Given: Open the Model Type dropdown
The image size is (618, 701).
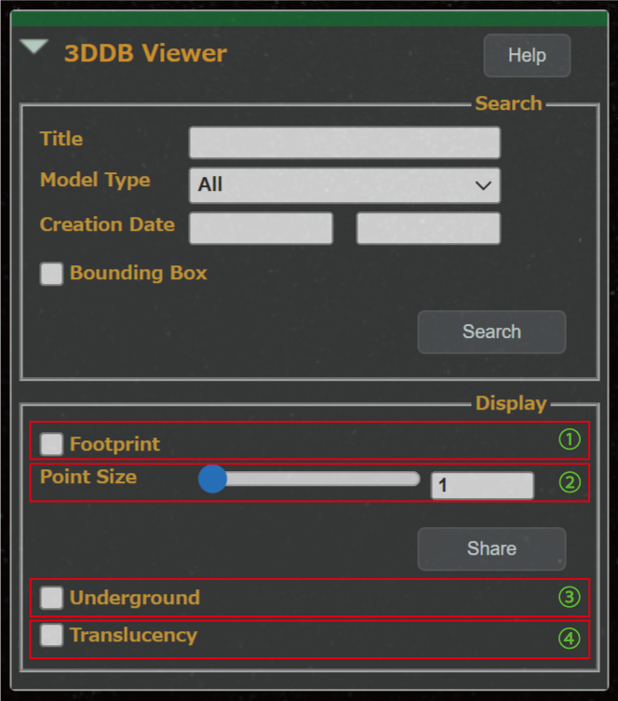Looking at the screenshot, I should 344,185.
